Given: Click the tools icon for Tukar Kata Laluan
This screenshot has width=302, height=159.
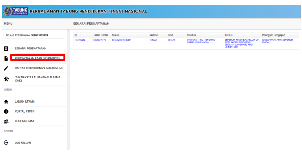Looking at the screenshot, I should point(6,79).
